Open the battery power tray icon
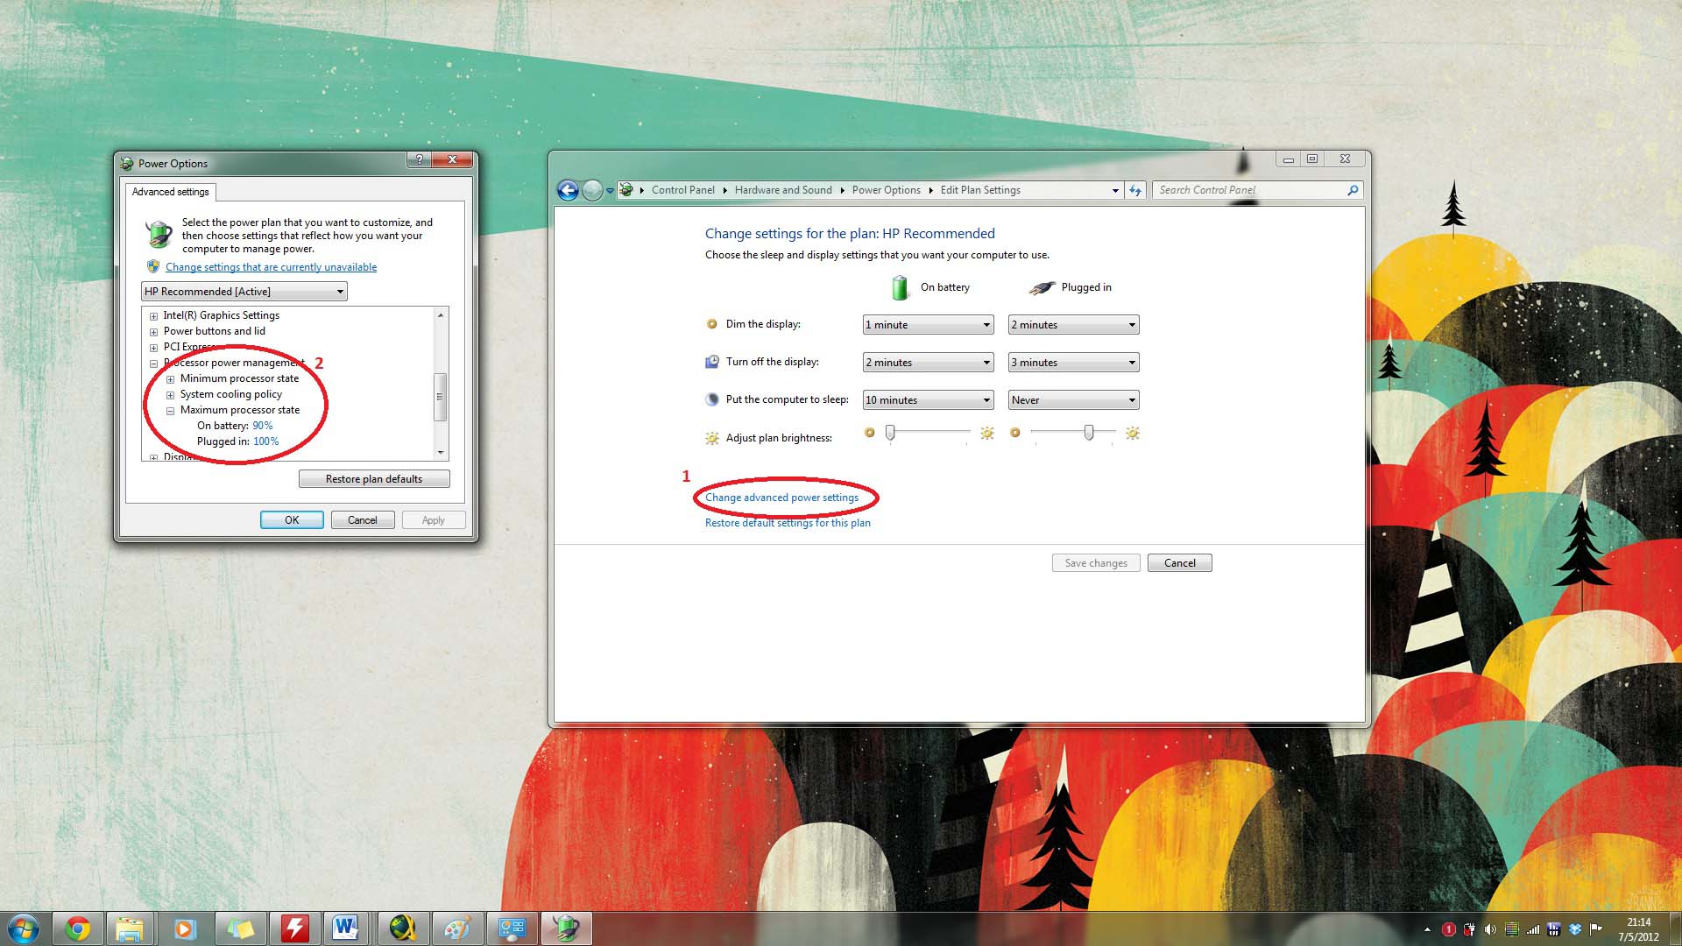Image resolution: width=1682 pixels, height=946 pixels. coord(1469,929)
